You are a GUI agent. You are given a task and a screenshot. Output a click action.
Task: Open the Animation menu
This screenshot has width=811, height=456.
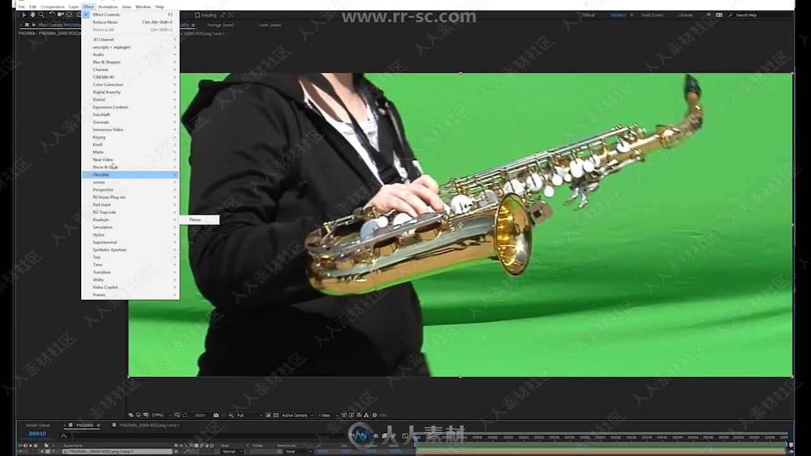108,7
